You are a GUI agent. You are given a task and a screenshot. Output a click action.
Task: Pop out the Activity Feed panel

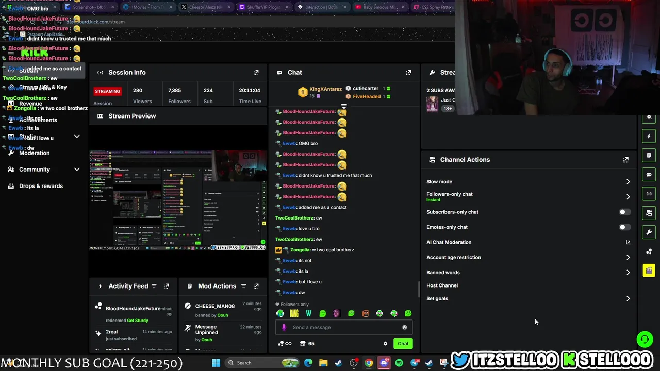166,286
